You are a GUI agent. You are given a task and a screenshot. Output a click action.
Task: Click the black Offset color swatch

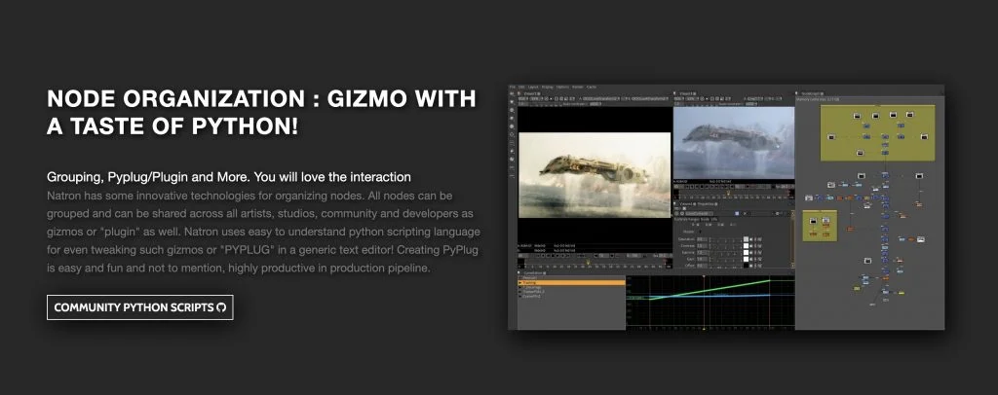click(746, 266)
